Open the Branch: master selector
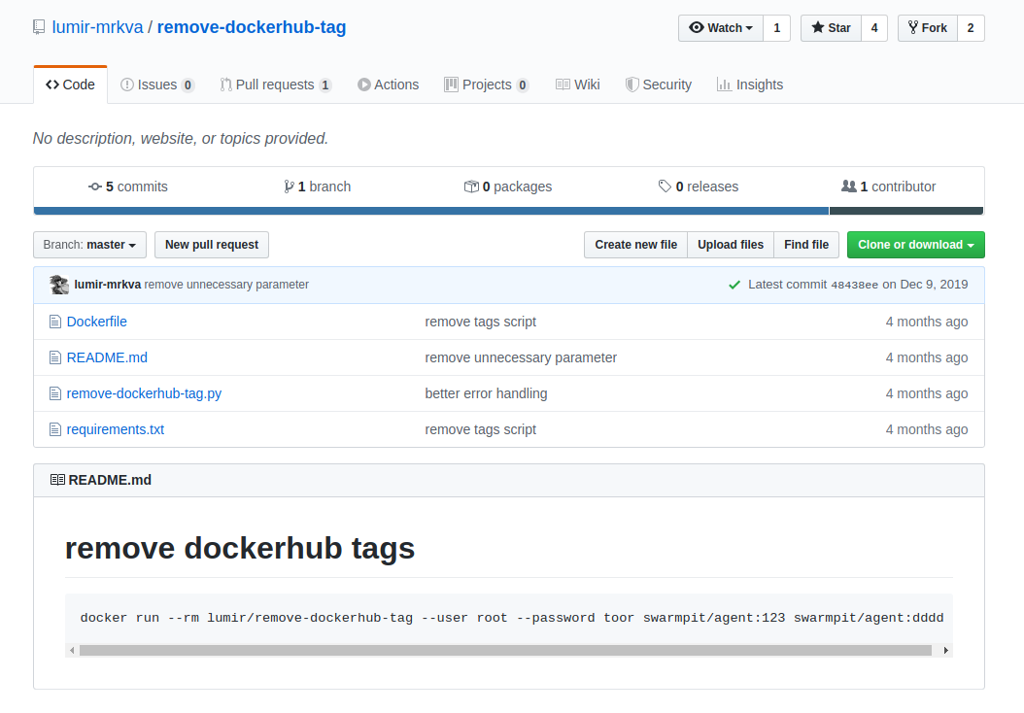 (x=89, y=245)
